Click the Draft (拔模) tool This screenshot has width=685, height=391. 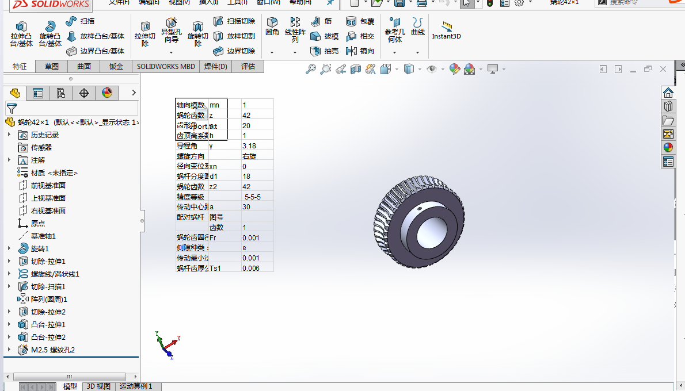[324, 36]
